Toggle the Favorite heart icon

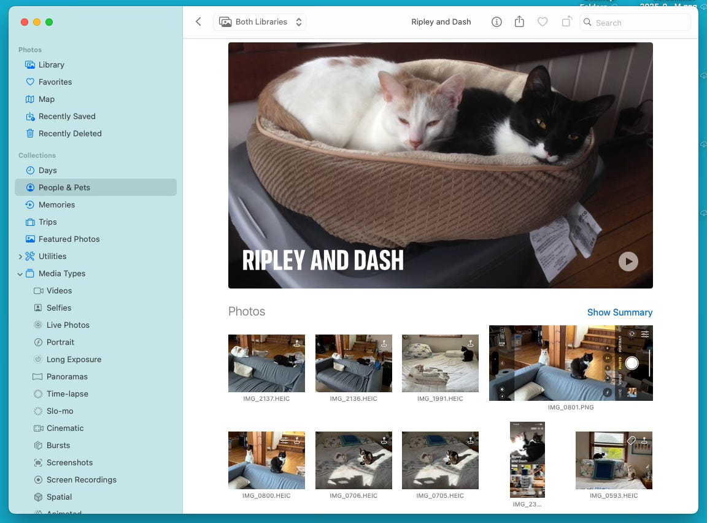[x=543, y=21]
